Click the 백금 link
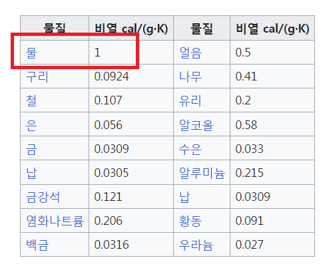 [37, 245]
